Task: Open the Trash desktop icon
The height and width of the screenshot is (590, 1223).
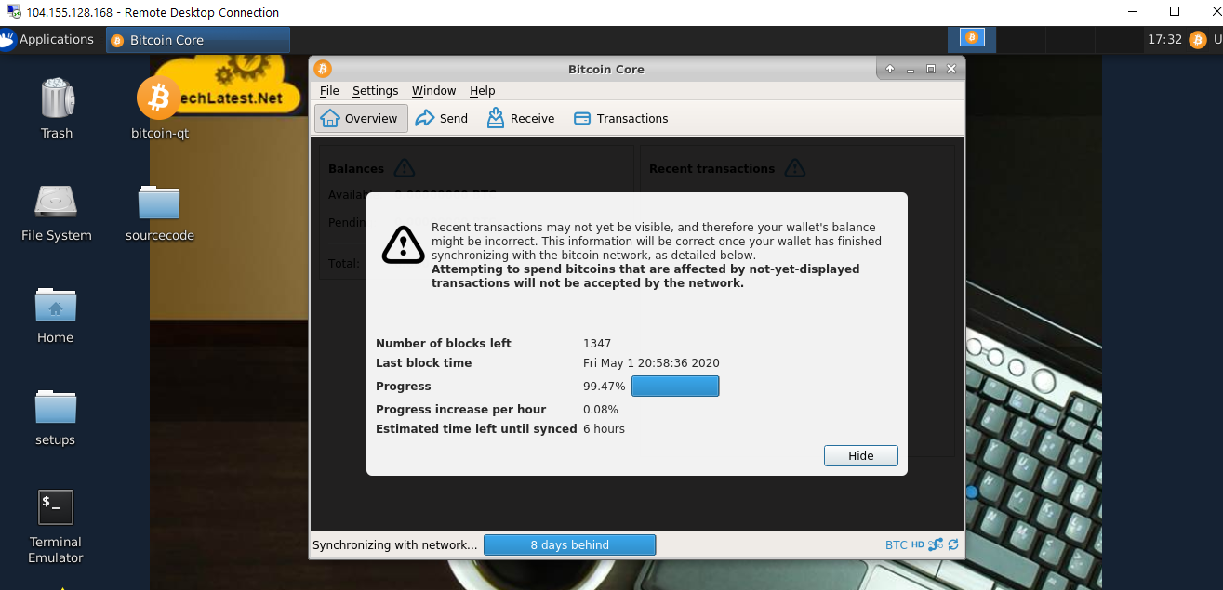Action: [56, 108]
